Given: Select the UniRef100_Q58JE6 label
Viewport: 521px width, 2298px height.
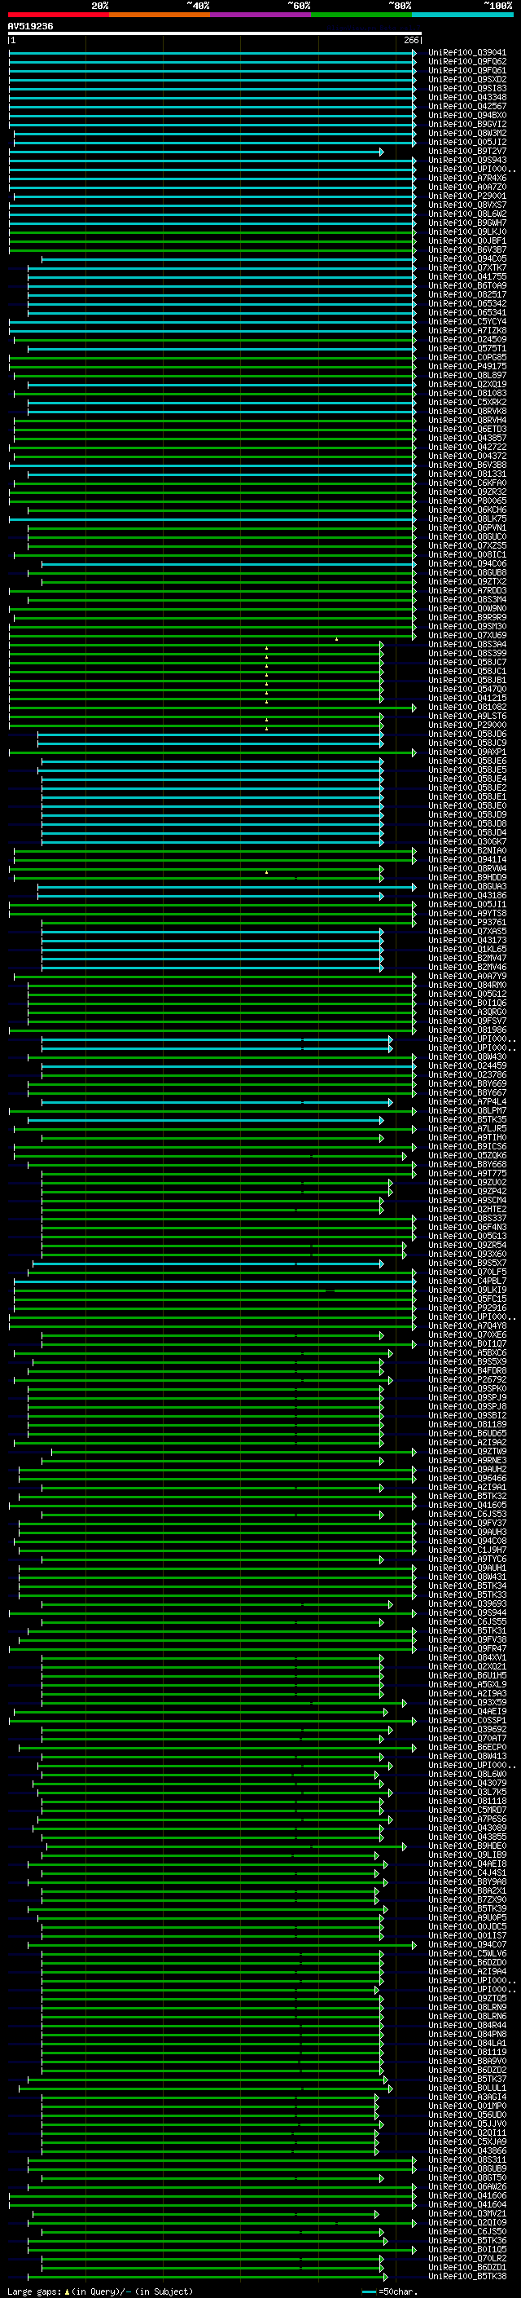Looking at the screenshot, I should [x=466, y=761].
